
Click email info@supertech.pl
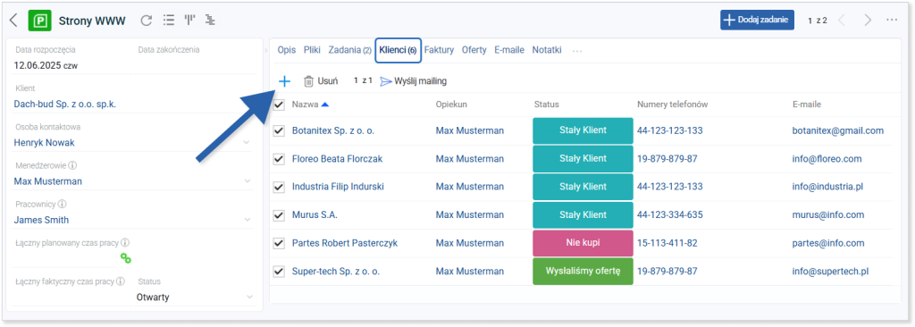(x=830, y=272)
